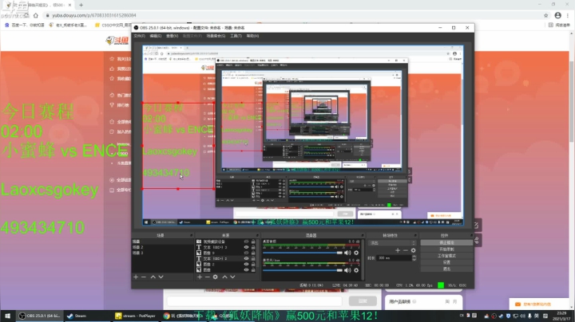Open desktop audio settings gear
This screenshot has height=322, width=575.
pyautogui.click(x=356, y=253)
